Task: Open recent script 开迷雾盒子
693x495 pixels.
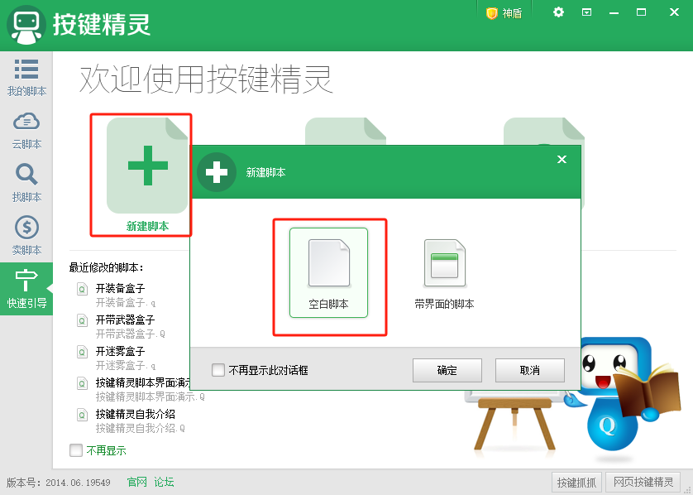Action: click(x=120, y=351)
